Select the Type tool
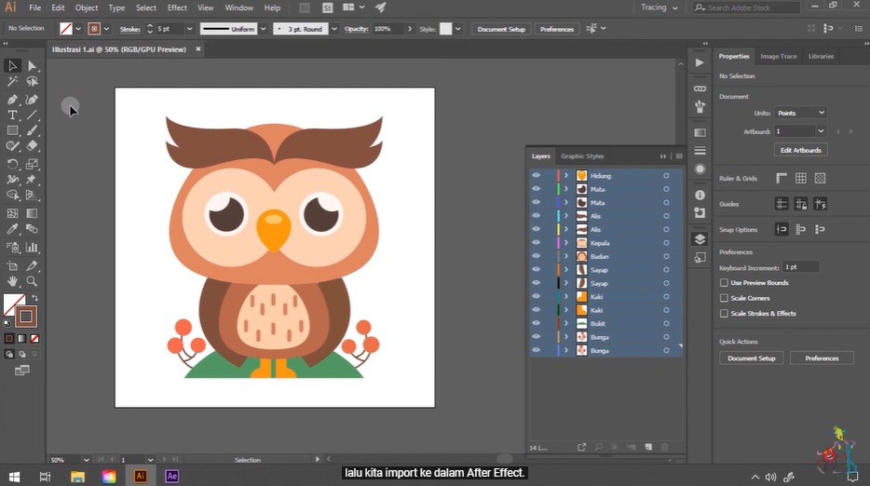Image resolution: width=870 pixels, height=486 pixels. tap(13, 115)
